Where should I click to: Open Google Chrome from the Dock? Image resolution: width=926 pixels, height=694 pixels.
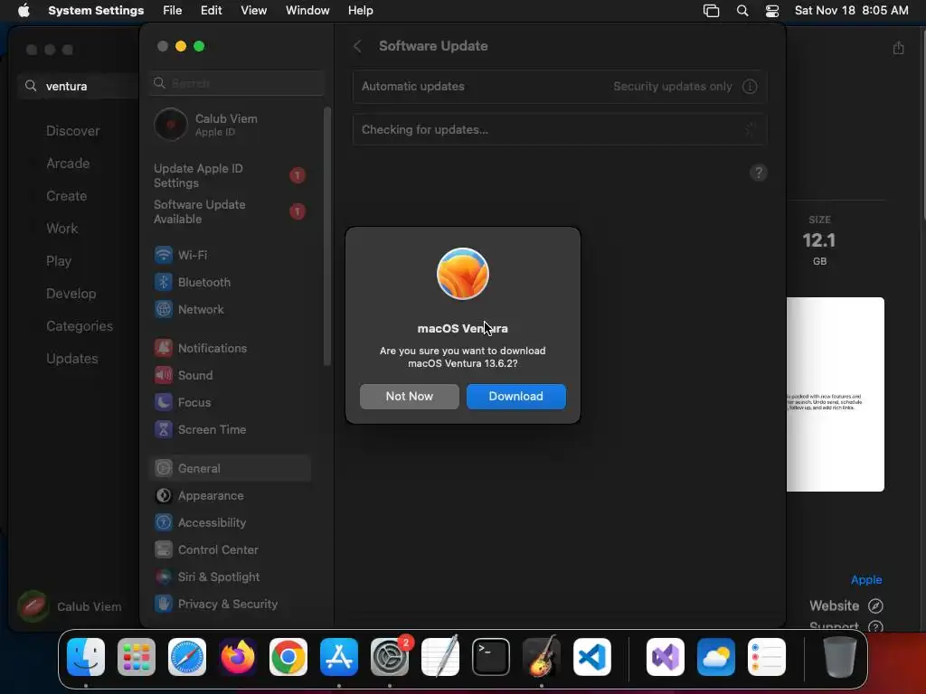288,657
